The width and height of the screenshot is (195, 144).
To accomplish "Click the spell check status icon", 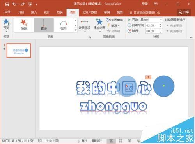I will coord(40,141).
